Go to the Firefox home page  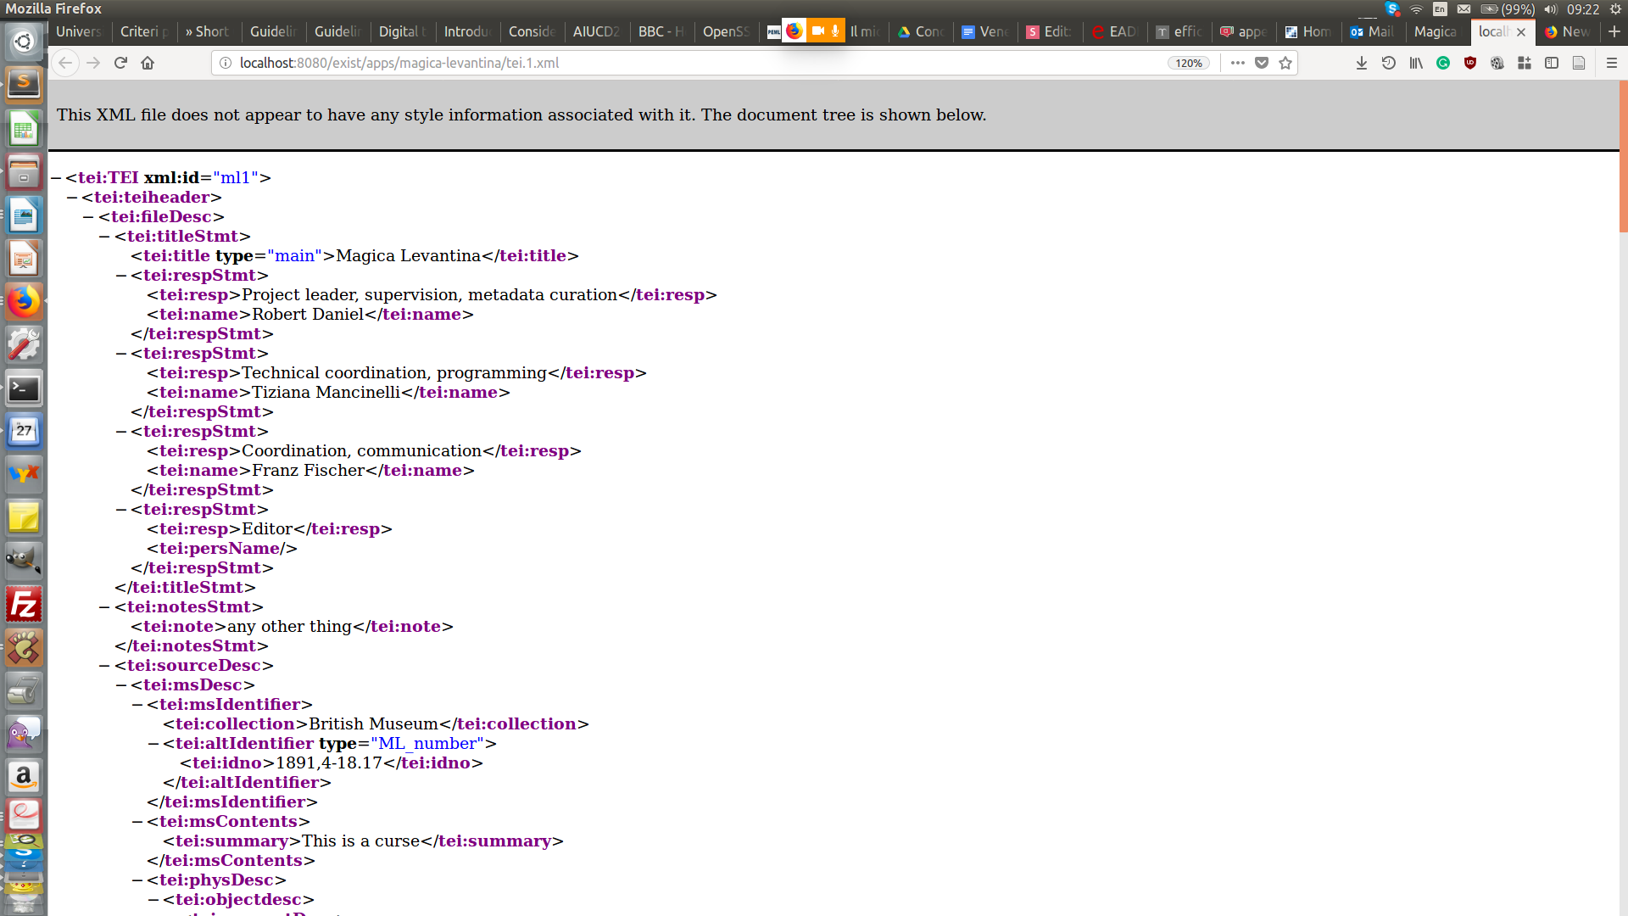click(148, 63)
